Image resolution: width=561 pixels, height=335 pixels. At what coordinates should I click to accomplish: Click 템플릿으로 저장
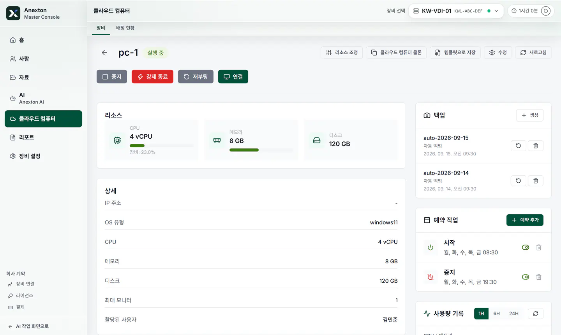455,53
